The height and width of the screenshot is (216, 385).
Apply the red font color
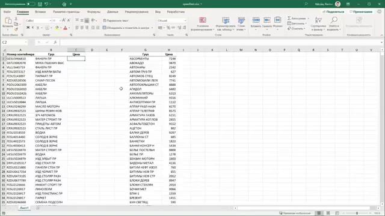(x=66, y=28)
